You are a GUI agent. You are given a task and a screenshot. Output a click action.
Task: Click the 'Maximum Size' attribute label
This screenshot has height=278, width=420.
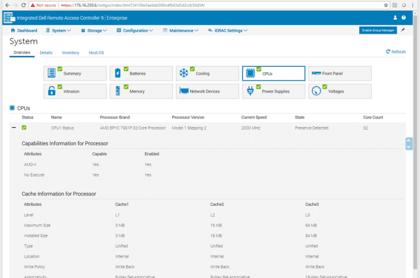click(x=37, y=225)
